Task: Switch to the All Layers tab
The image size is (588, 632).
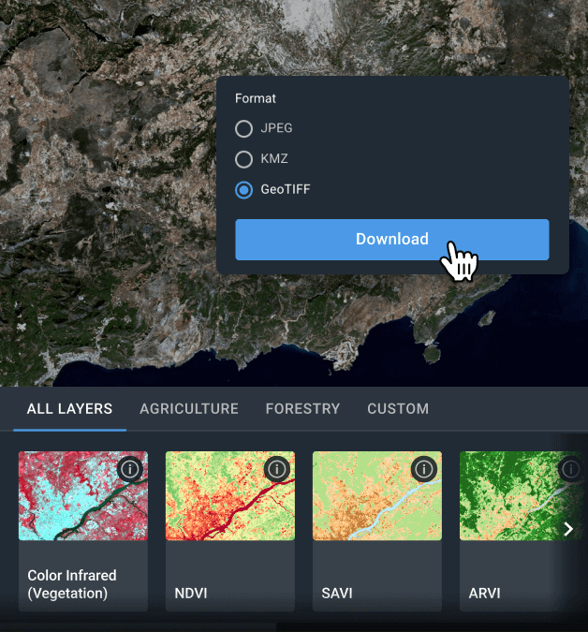Action: click(69, 408)
